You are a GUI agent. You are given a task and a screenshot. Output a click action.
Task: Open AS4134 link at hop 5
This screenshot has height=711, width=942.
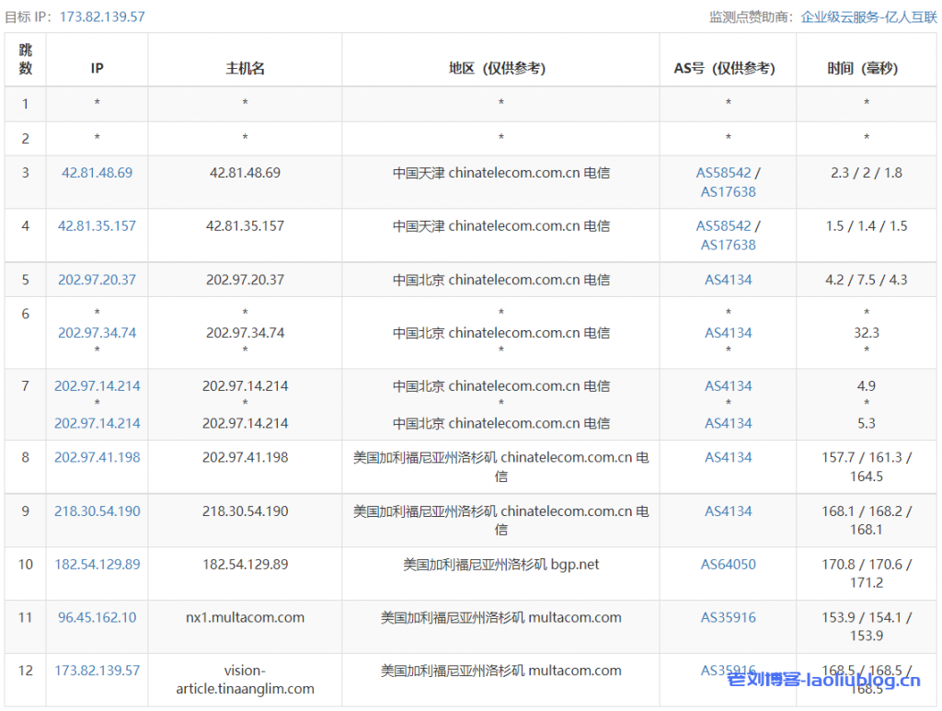tap(728, 280)
